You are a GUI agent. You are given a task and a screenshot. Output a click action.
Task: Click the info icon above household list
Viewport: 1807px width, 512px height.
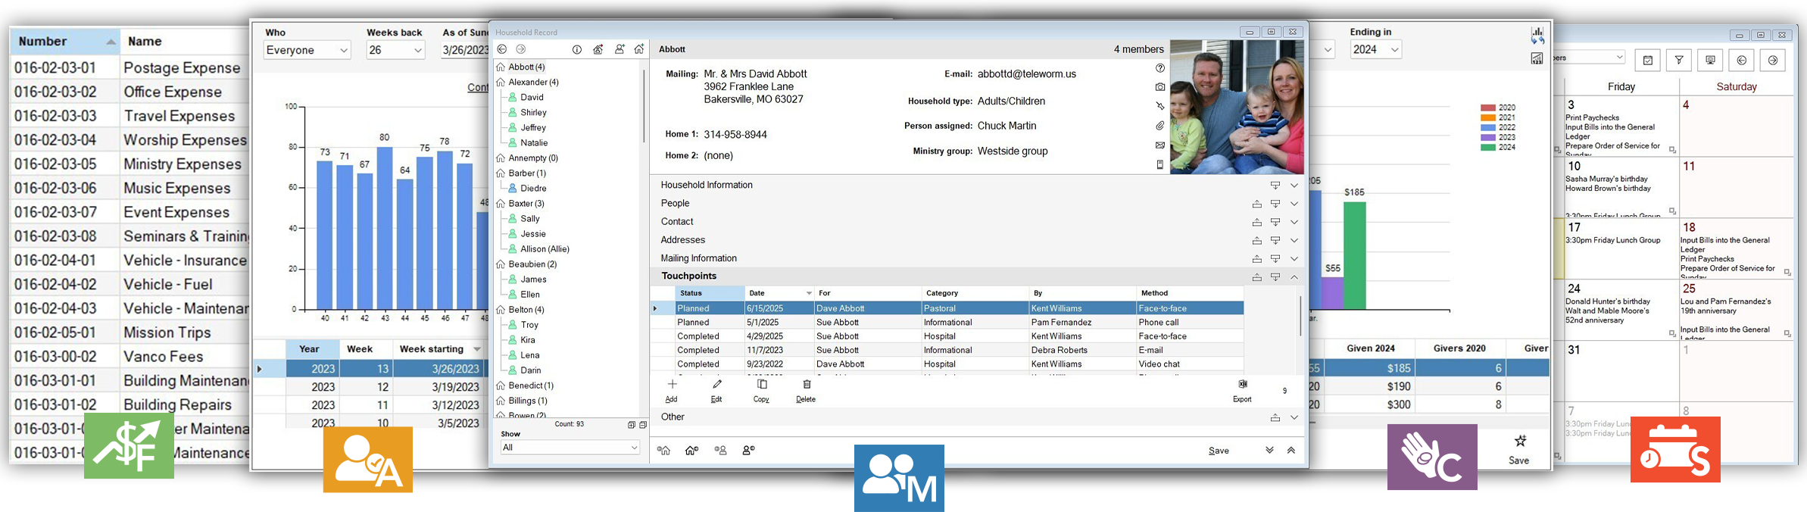[x=577, y=49]
